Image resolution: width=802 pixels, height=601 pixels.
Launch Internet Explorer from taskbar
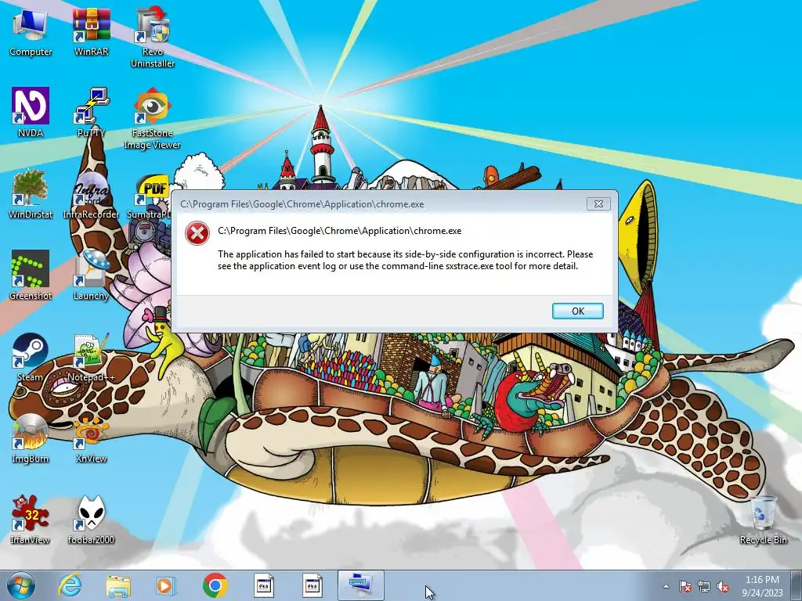coord(70,585)
